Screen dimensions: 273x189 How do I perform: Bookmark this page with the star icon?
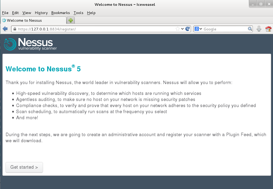(177, 29)
